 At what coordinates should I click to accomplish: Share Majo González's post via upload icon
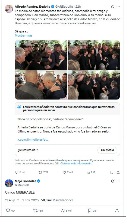click(x=117, y=210)
